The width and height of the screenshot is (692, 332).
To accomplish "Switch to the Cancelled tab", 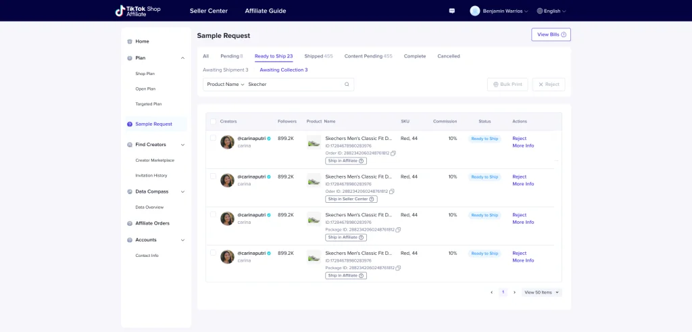I will 449,56.
